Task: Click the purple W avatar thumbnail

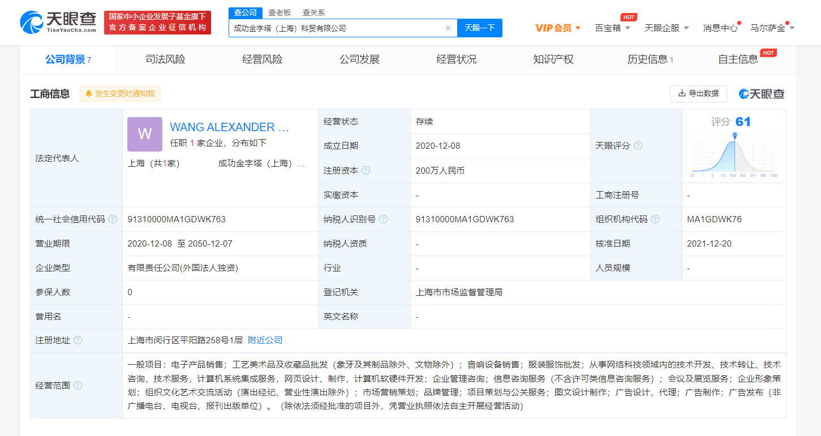Action: point(145,135)
